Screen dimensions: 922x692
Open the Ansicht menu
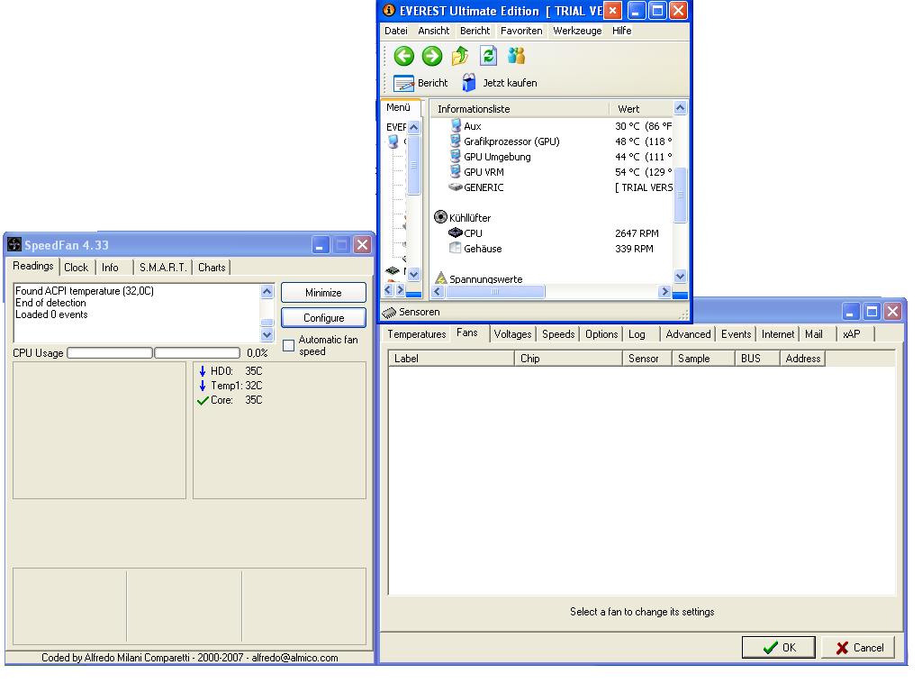(x=434, y=31)
